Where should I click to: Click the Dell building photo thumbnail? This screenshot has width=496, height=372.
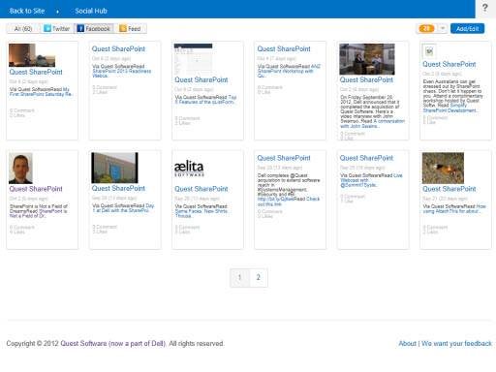(x=114, y=168)
